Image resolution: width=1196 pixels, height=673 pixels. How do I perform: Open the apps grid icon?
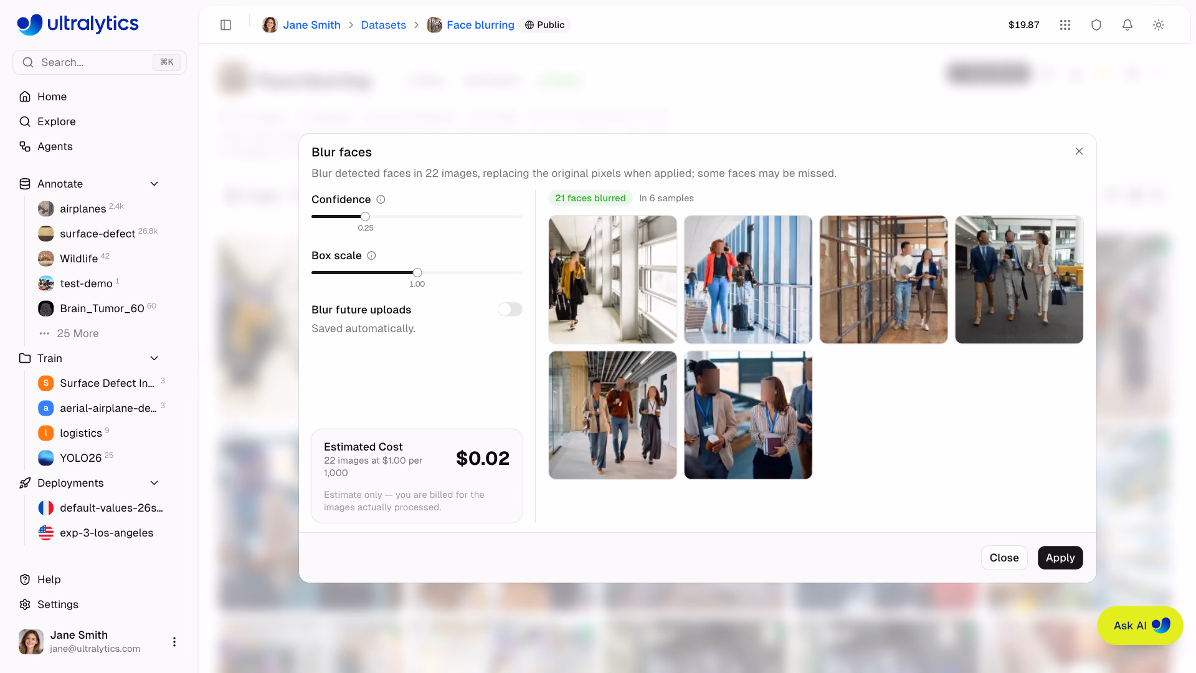click(1065, 25)
